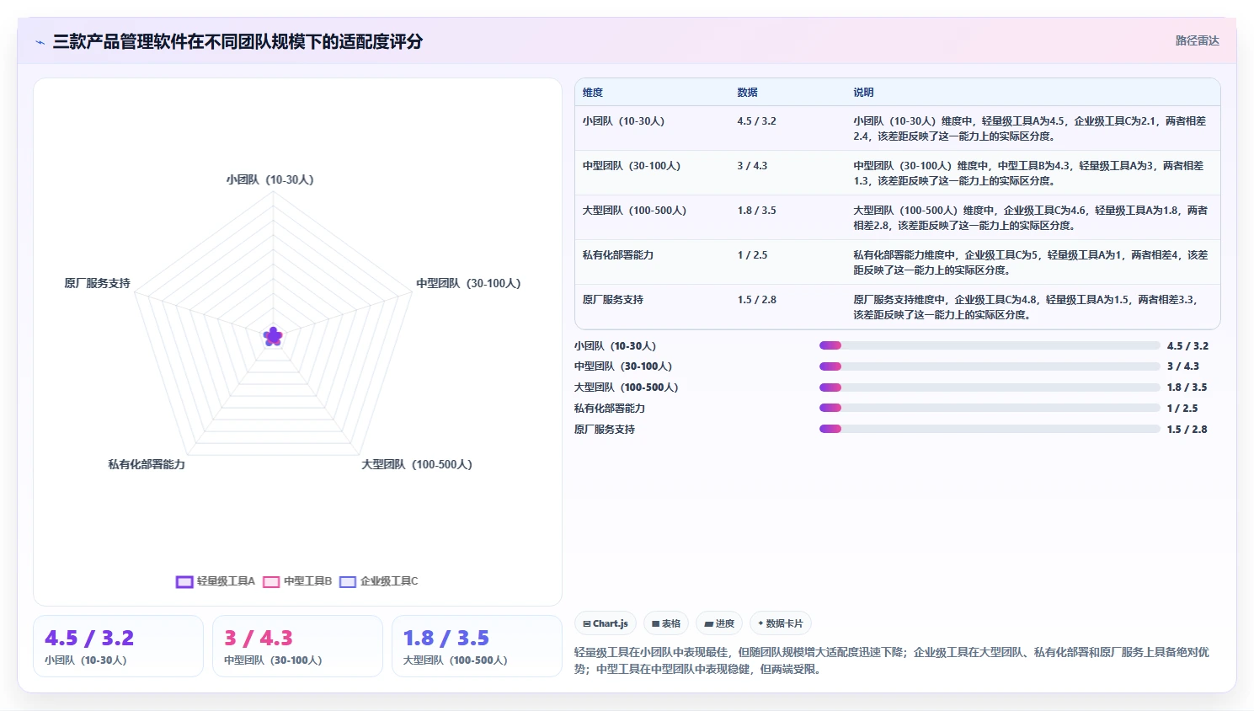Screen dimensions: 1254x711
Task: Select the 3 / 4.3 data card
Action: [297, 646]
